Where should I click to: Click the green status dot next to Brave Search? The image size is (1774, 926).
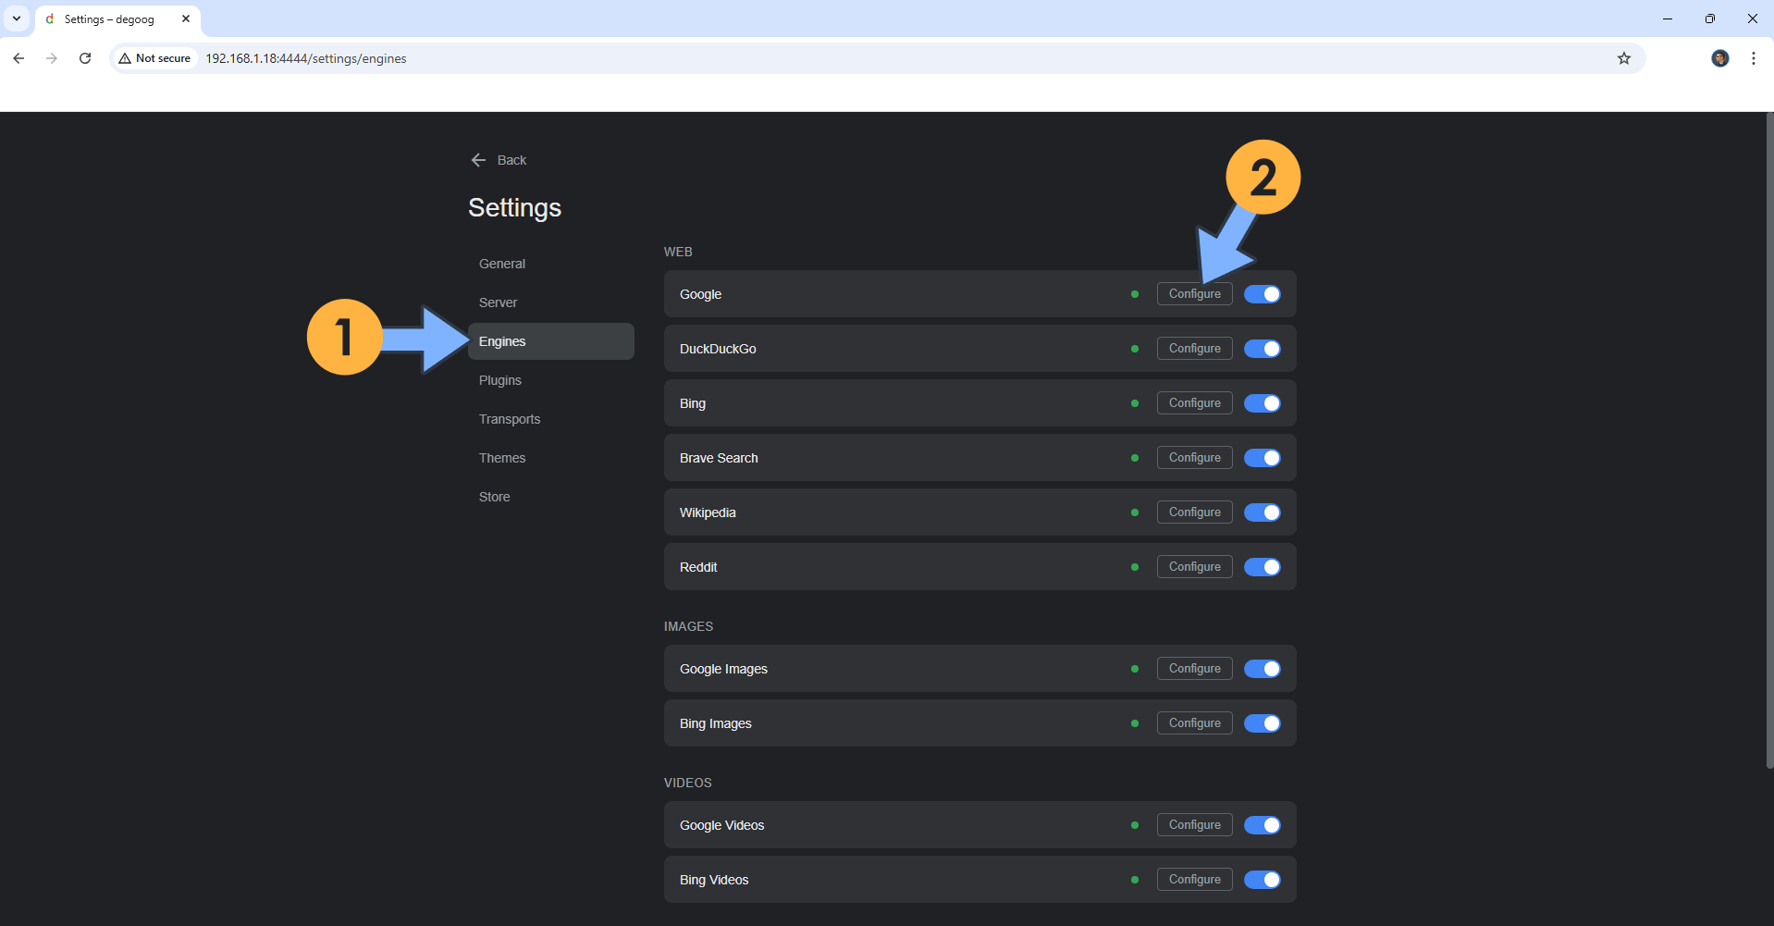1135,458
